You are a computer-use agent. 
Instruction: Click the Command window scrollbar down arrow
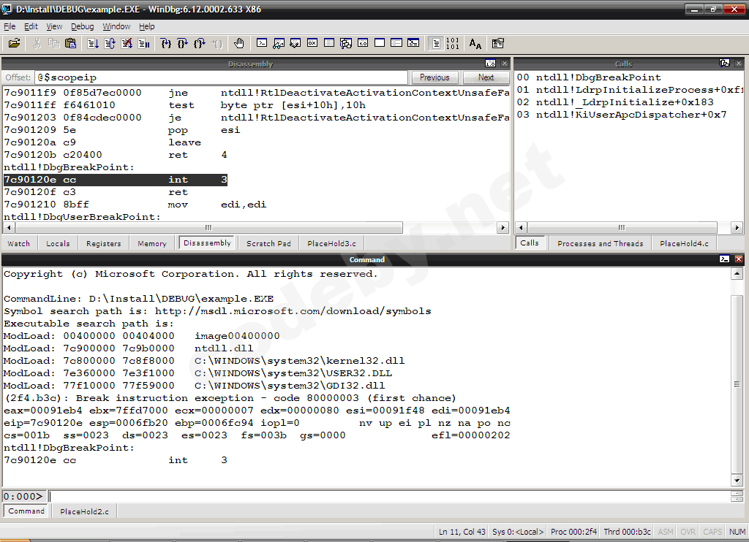737,481
